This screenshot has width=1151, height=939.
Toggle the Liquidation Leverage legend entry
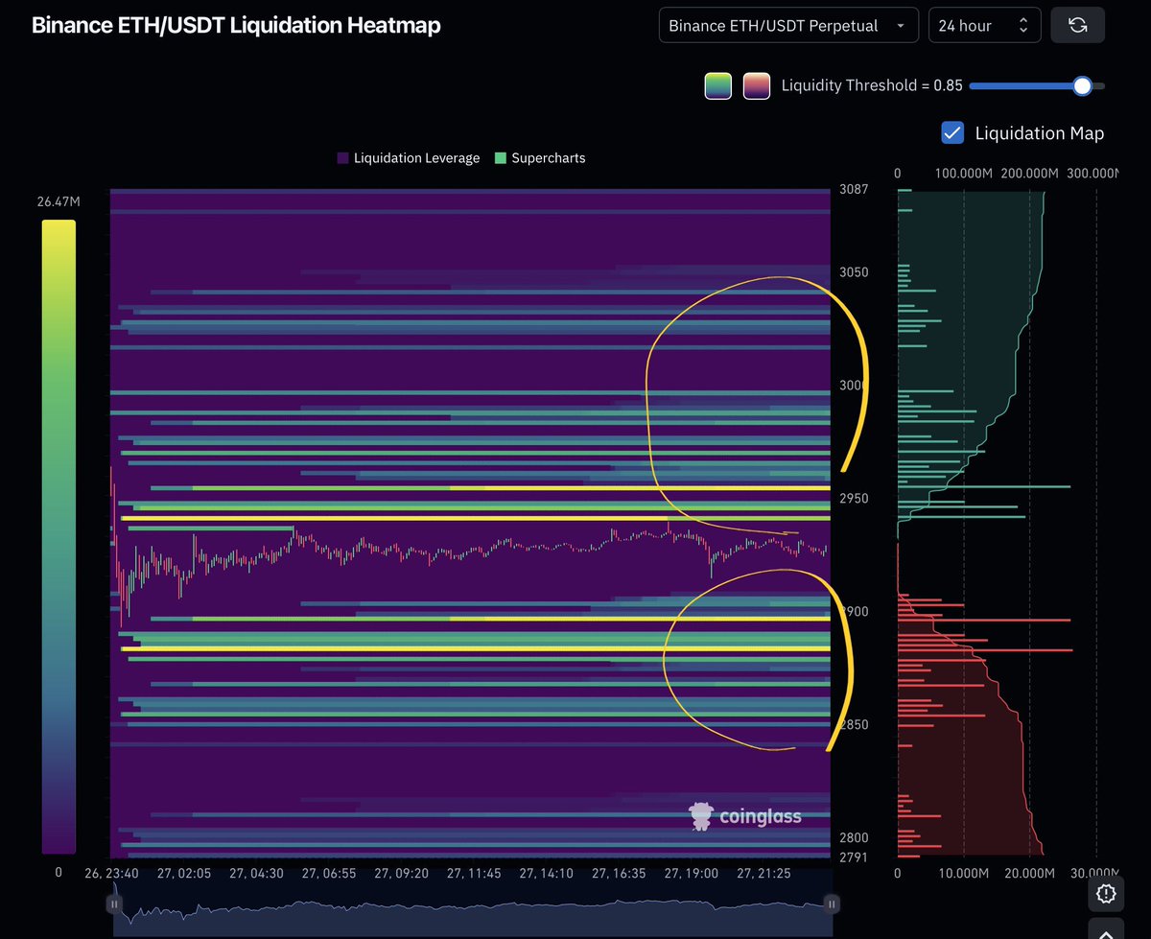pos(408,157)
